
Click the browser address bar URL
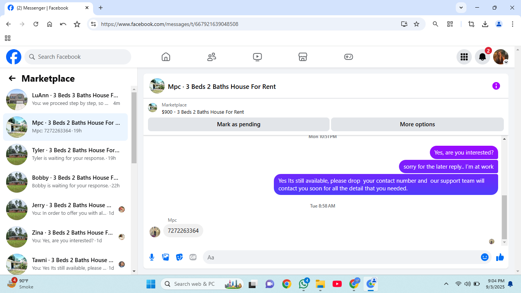(170, 24)
